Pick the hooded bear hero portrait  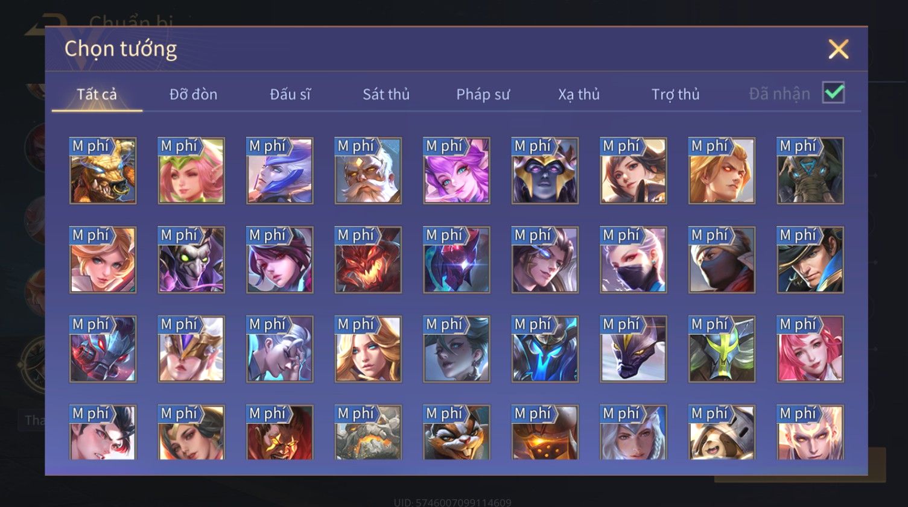point(722,432)
